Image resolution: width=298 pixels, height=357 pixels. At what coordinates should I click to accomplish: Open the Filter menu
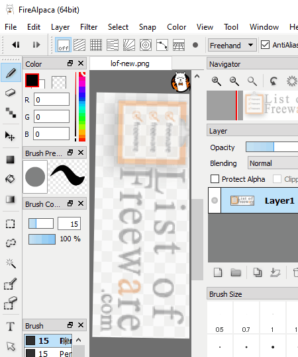coord(89,27)
